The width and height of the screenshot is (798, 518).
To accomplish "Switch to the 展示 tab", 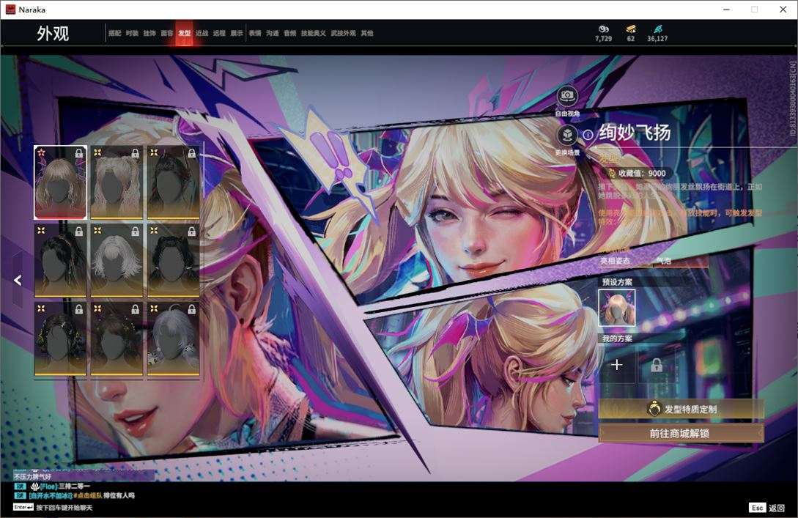I will pos(236,33).
